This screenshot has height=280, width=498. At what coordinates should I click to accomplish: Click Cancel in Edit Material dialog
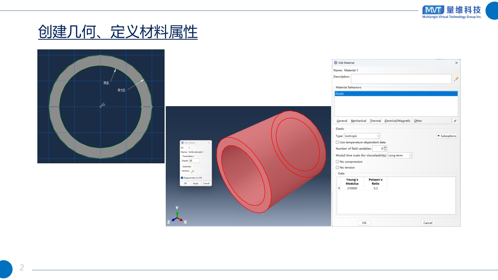click(x=428, y=223)
